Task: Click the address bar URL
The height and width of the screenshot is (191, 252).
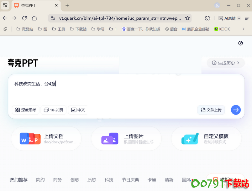Action: (120, 18)
